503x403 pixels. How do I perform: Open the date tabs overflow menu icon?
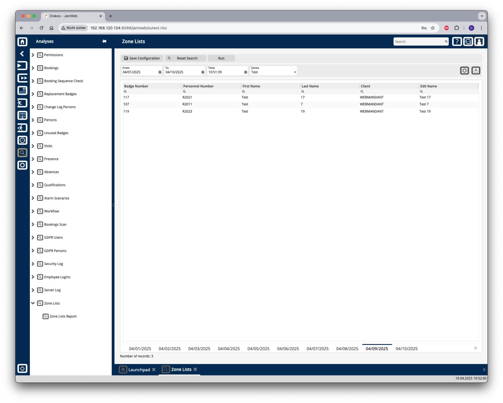click(x=475, y=348)
